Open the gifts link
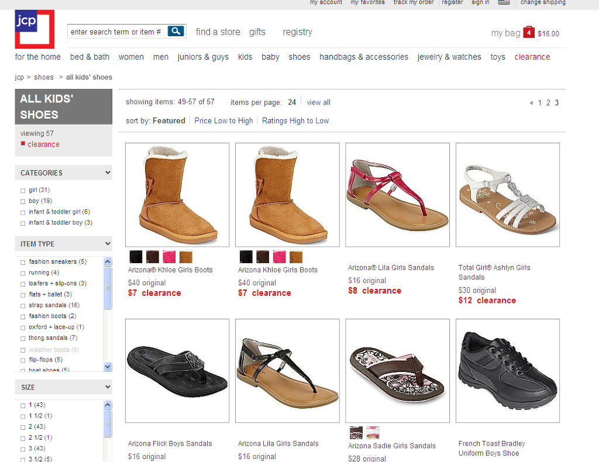Viewport: 599px width, 462px height. tap(257, 32)
